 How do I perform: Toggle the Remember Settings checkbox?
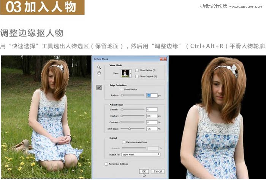106,164
